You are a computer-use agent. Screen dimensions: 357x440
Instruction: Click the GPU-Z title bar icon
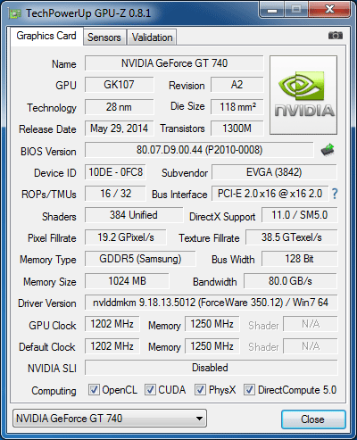coord(15,13)
